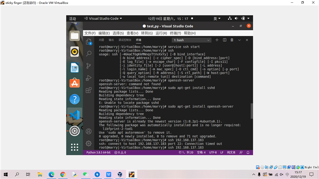Open the 文件(F) menu
The height and width of the screenshot is (179, 319).
90,33
